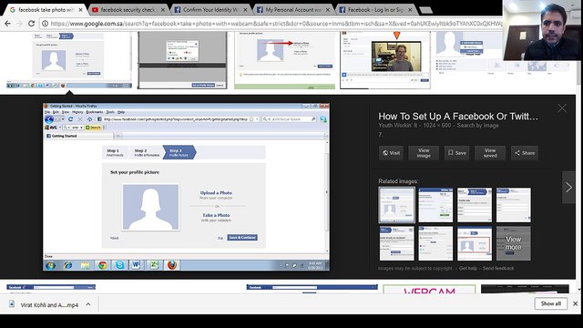Image resolution: width=583 pixels, height=328 pixels.
Task: Click the Save button
Action: point(456,153)
